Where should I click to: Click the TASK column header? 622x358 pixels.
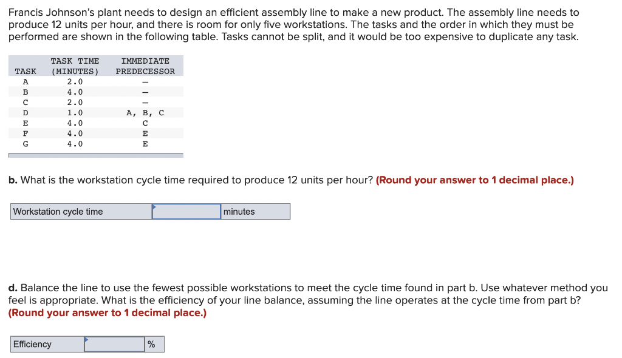coord(26,72)
